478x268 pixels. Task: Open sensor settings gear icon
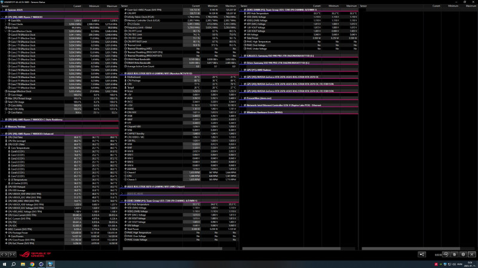(464, 254)
